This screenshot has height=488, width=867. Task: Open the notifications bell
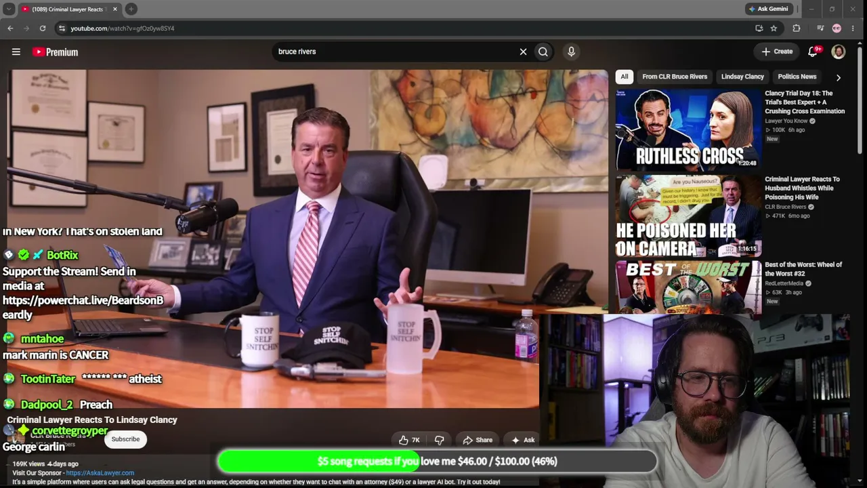[813, 52]
